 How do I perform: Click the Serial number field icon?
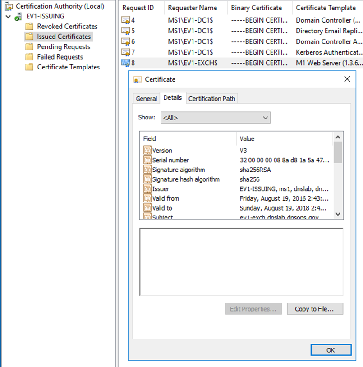pyautogui.click(x=147, y=160)
